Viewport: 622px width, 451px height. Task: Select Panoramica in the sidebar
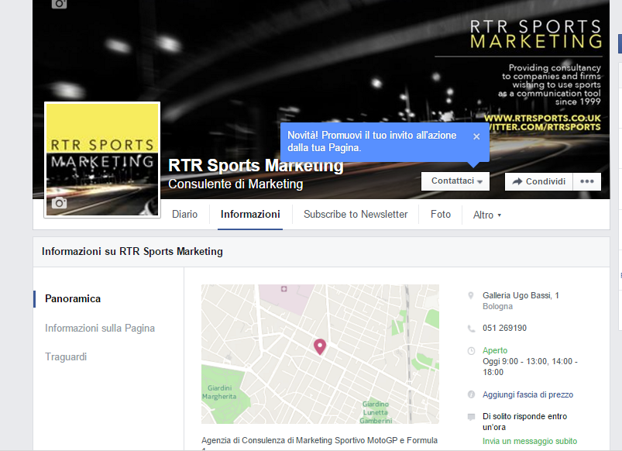click(73, 298)
